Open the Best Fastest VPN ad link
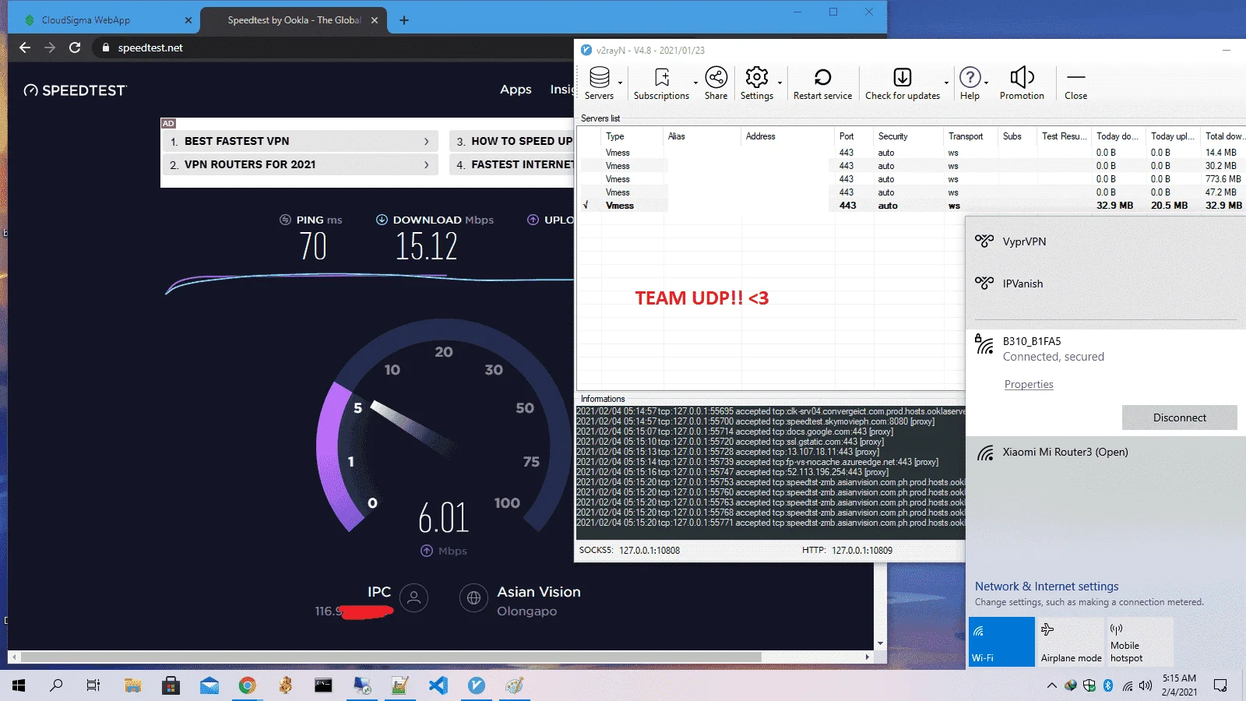The height and width of the screenshot is (701, 1246). pyautogui.click(x=300, y=141)
